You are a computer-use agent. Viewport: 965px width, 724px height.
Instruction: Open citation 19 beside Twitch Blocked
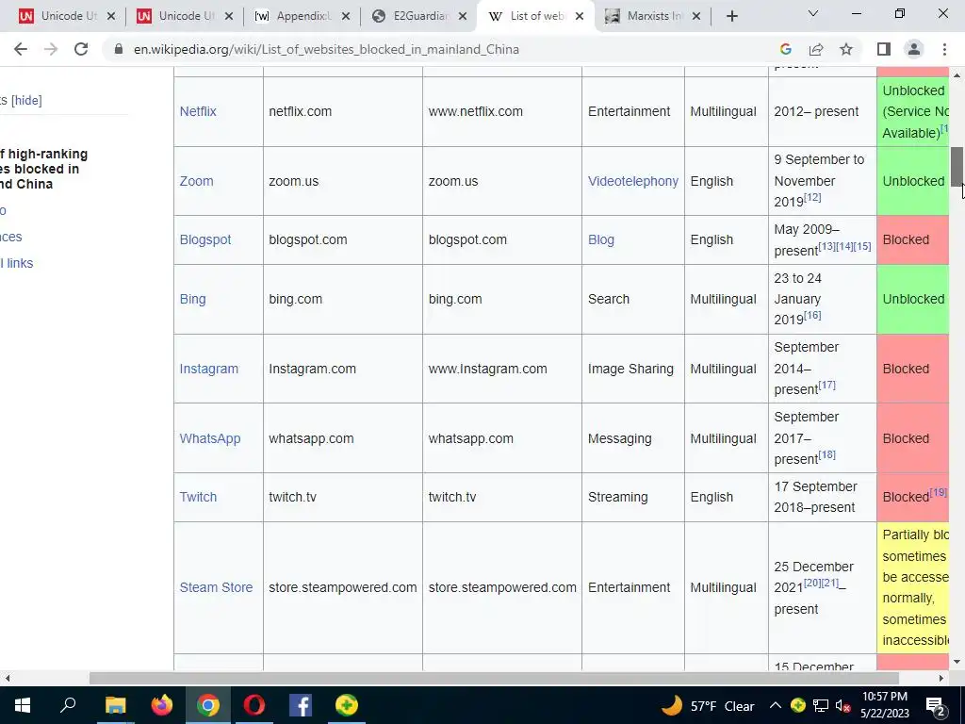[x=938, y=492]
